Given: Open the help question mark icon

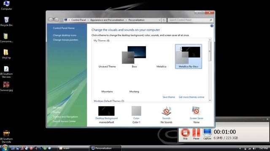Looking at the screenshot, I should (x=212, y=26).
